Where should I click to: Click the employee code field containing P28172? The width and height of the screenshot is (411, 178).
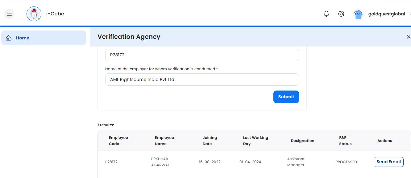202,55
